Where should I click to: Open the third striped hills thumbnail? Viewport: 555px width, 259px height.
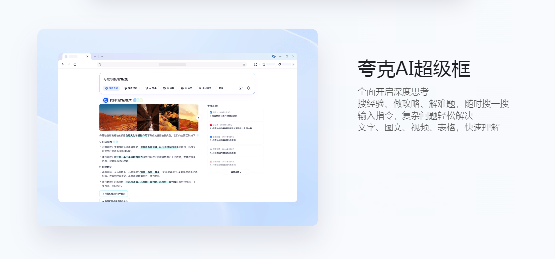point(169,118)
